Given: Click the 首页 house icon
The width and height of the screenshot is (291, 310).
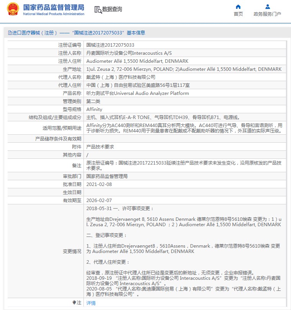Looking at the screenshot, I should [238, 7].
